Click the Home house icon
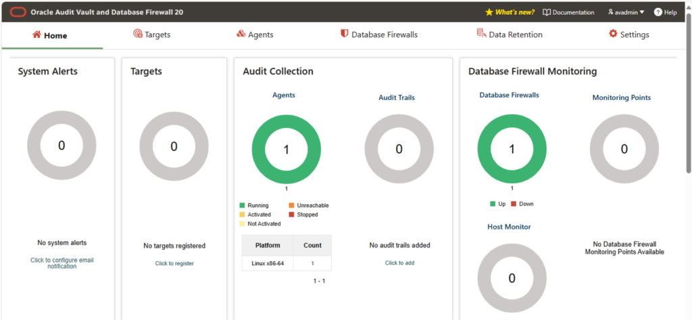Image resolution: width=692 pixels, height=320 pixels. 36,35
